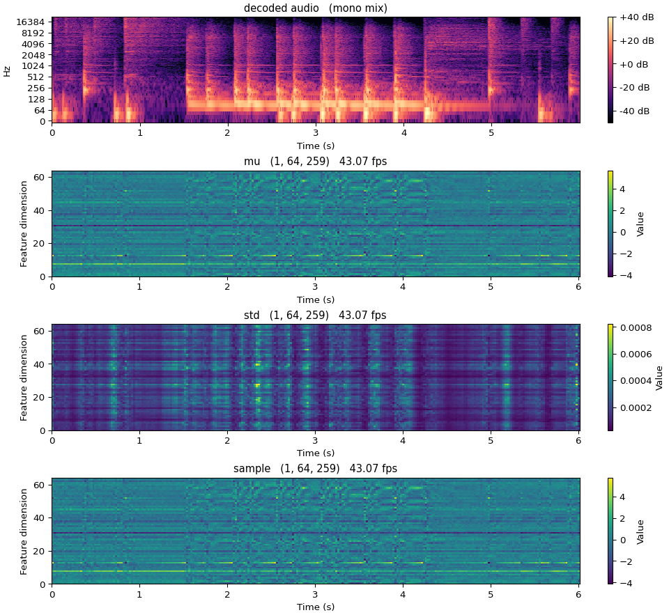
Task: Click the colorbar next to the sample plot
Action: pyautogui.click(x=610, y=531)
